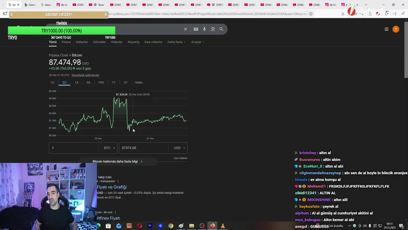Viewport: 408px width, 230px height.
Task: Open the Sorumluluk reddi beyanı link
Action: [x=85, y=75]
